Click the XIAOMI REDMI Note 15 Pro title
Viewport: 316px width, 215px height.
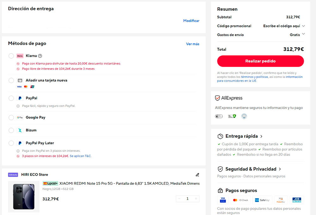coord(129,183)
